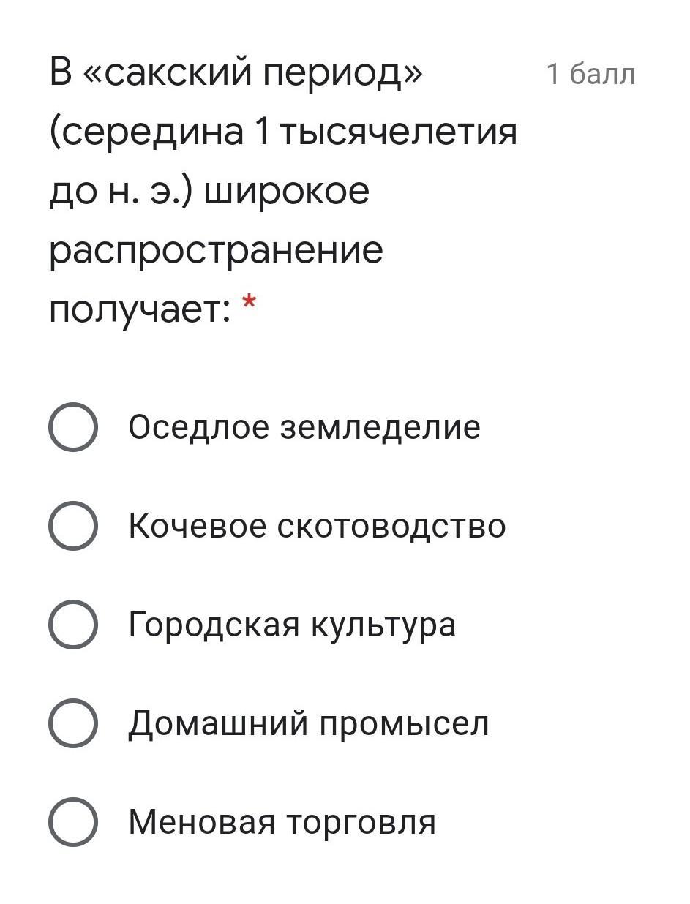Choose the Кочевое скотоводство radio circle
This screenshot has height=904, width=690.
coord(73,526)
